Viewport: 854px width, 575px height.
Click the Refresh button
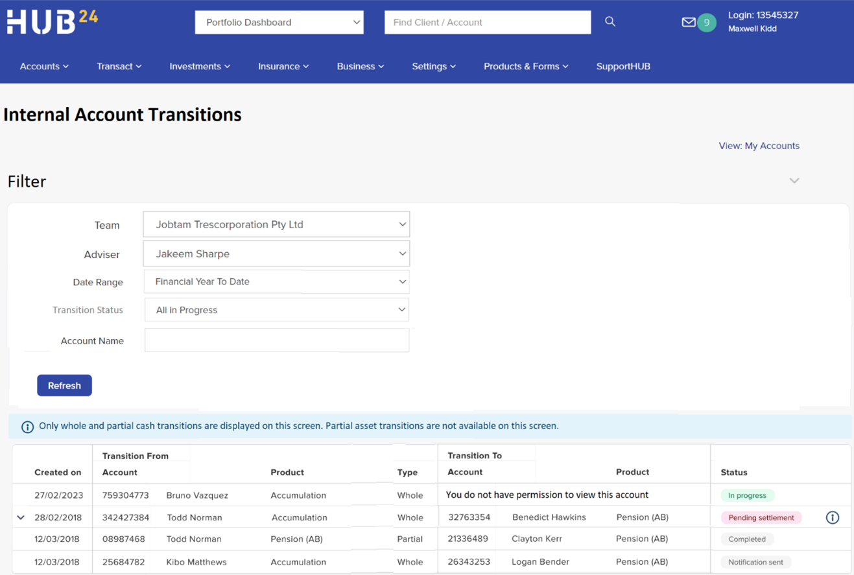coord(64,385)
